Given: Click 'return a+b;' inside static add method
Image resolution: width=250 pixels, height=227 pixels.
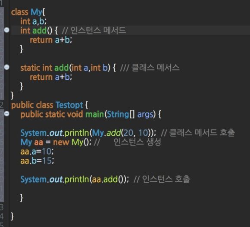Looking at the screenshot, I should pos(51,77).
